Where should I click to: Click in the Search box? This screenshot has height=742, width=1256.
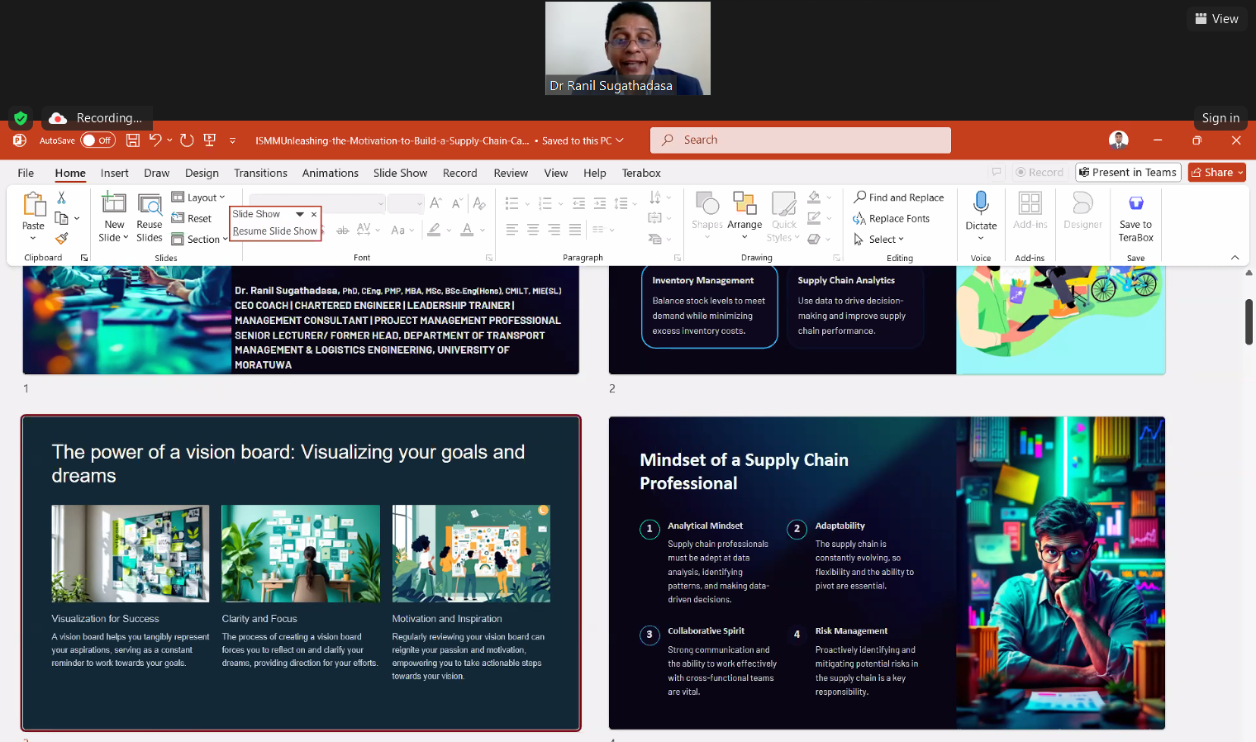[x=800, y=140]
